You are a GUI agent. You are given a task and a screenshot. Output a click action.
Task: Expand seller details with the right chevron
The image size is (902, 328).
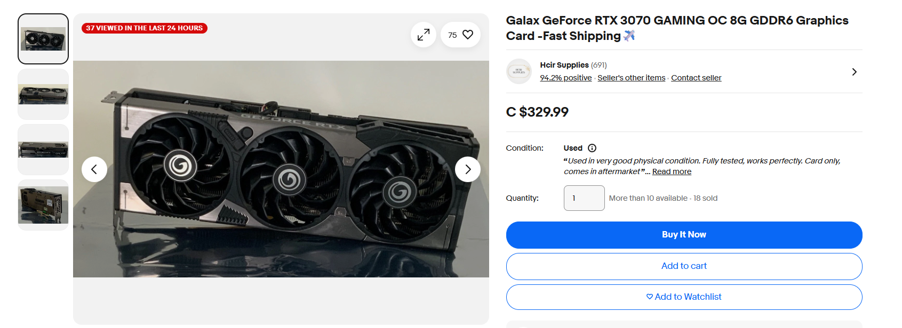[854, 72]
